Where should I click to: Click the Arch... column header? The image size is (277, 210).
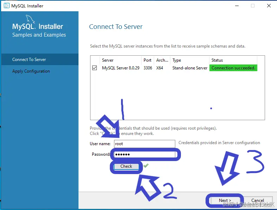tap(162, 60)
